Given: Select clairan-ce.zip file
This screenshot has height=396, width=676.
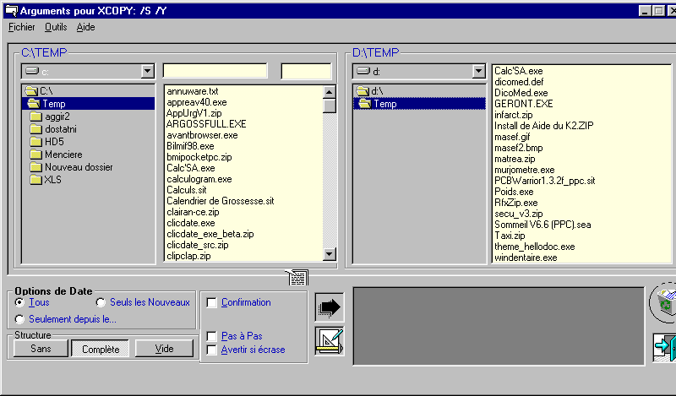Looking at the screenshot, I should [x=193, y=212].
